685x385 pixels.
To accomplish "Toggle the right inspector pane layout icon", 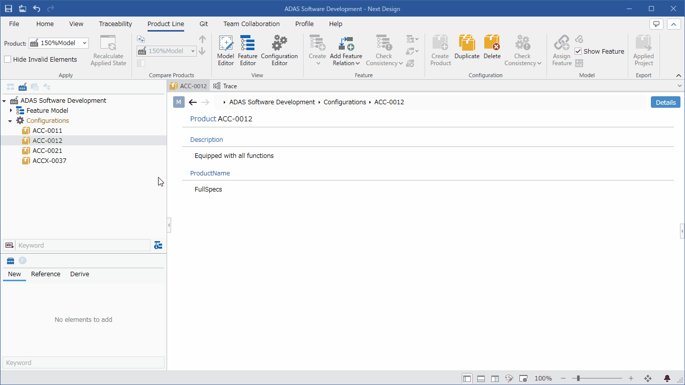I will coord(495,378).
